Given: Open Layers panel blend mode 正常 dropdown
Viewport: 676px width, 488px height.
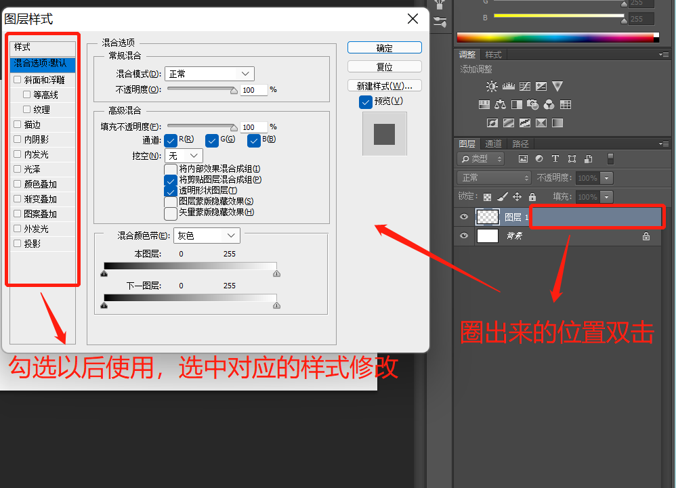Looking at the screenshot, I should pos(494,177).
